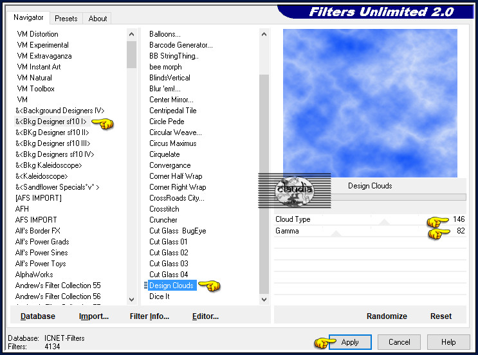Select VM Instant Art category

(39, 67)
